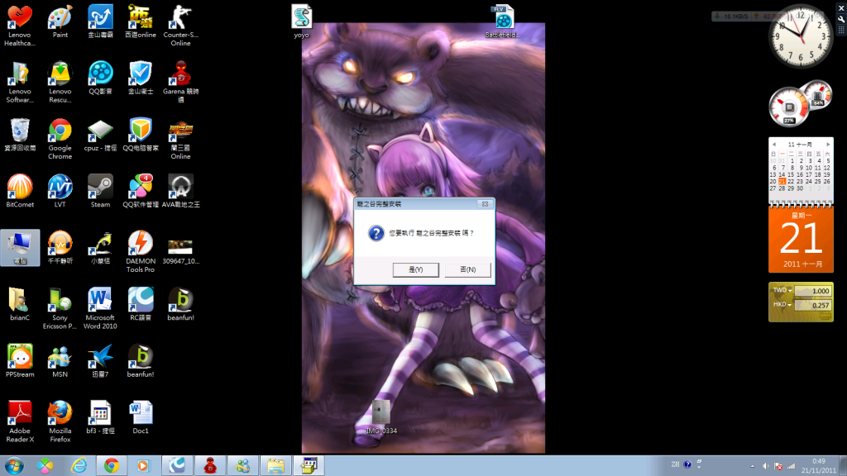Open DAEMON Tools Pro shortcut

point(141,251)
